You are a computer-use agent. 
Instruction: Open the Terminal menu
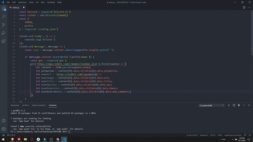coord(51,2)
